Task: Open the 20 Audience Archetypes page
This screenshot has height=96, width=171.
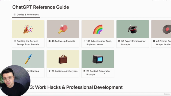Action: [x=64, y=71]
